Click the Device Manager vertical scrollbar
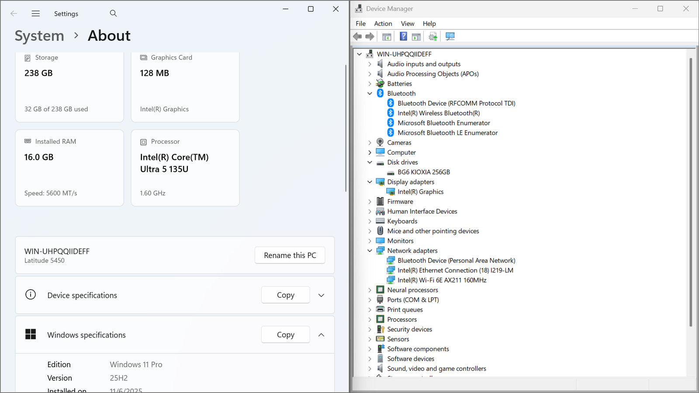The width and height of the screenshot is (699, 393). (x=691, y=192)
